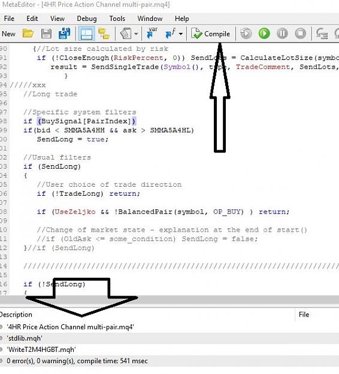Click the function list icon

[x=171, y=33]
